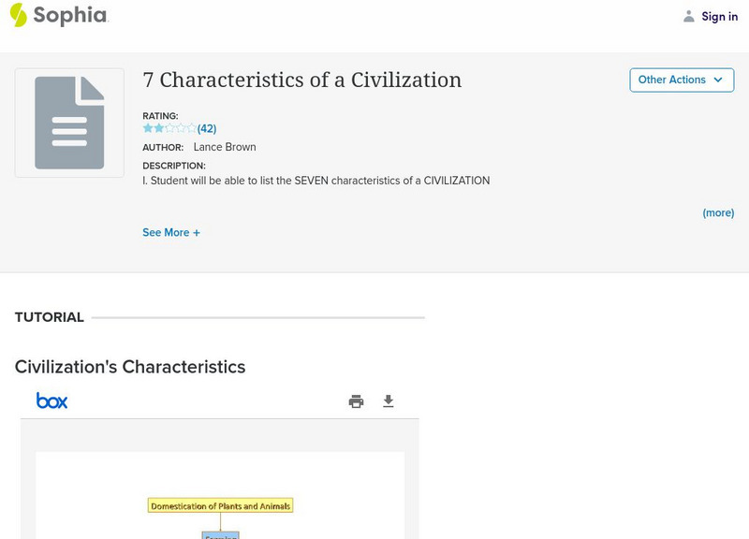
Task: Click the document file thumbnail icon
Action: (x=69, y=123)
